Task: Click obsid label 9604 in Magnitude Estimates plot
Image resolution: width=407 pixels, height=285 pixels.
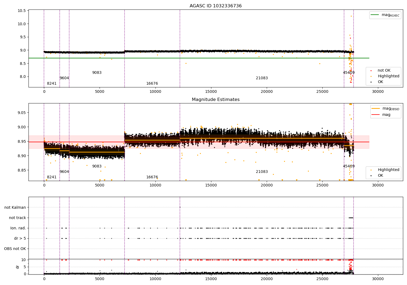Action: point(64,172)
